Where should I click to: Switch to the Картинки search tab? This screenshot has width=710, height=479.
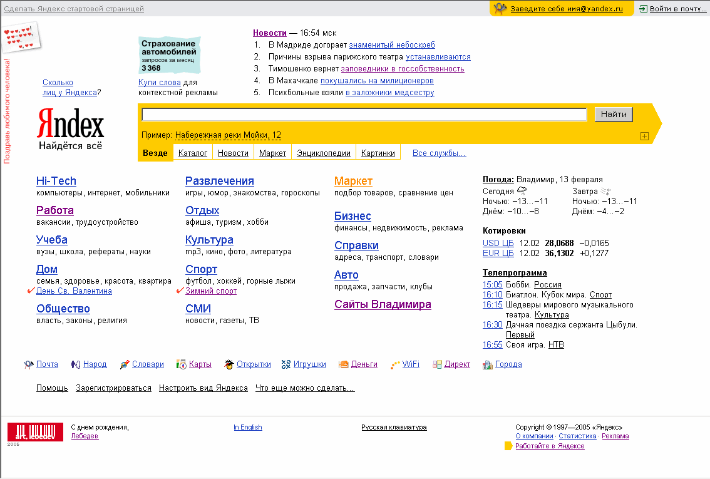(x=378, y=153)
